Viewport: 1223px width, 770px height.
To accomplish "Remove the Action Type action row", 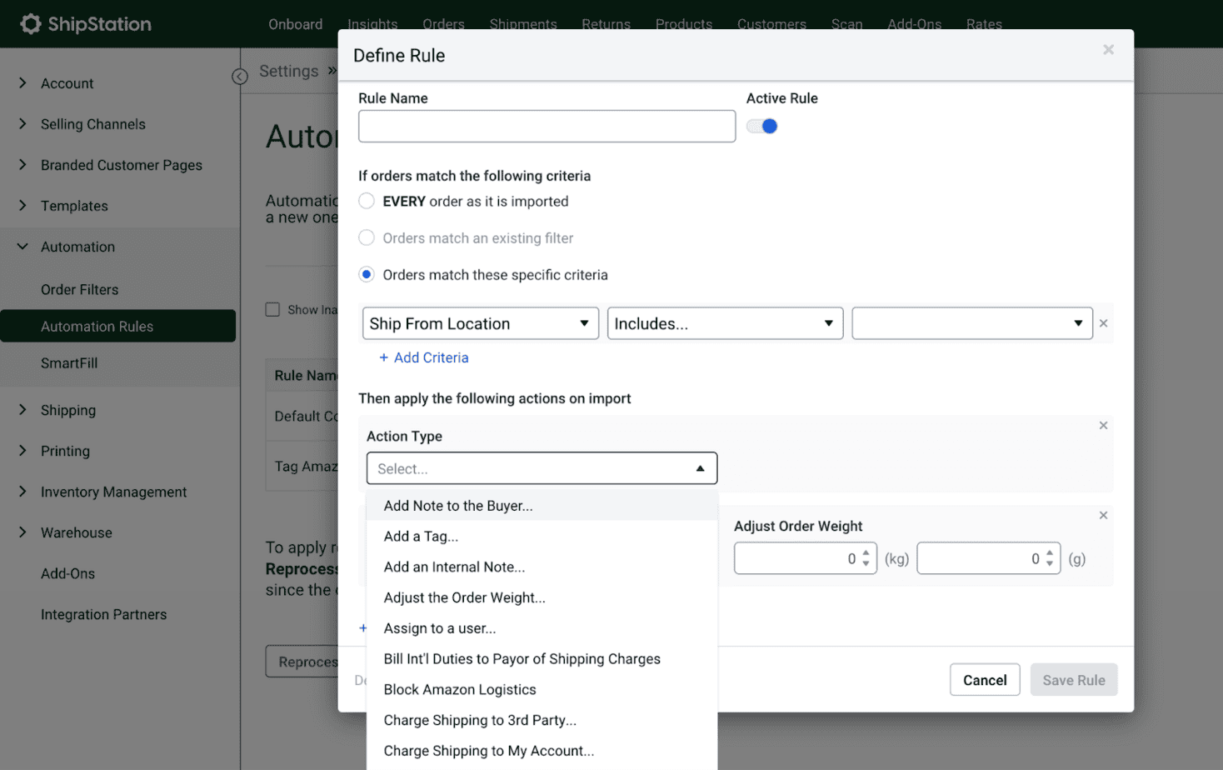I will coord(1103,426).
